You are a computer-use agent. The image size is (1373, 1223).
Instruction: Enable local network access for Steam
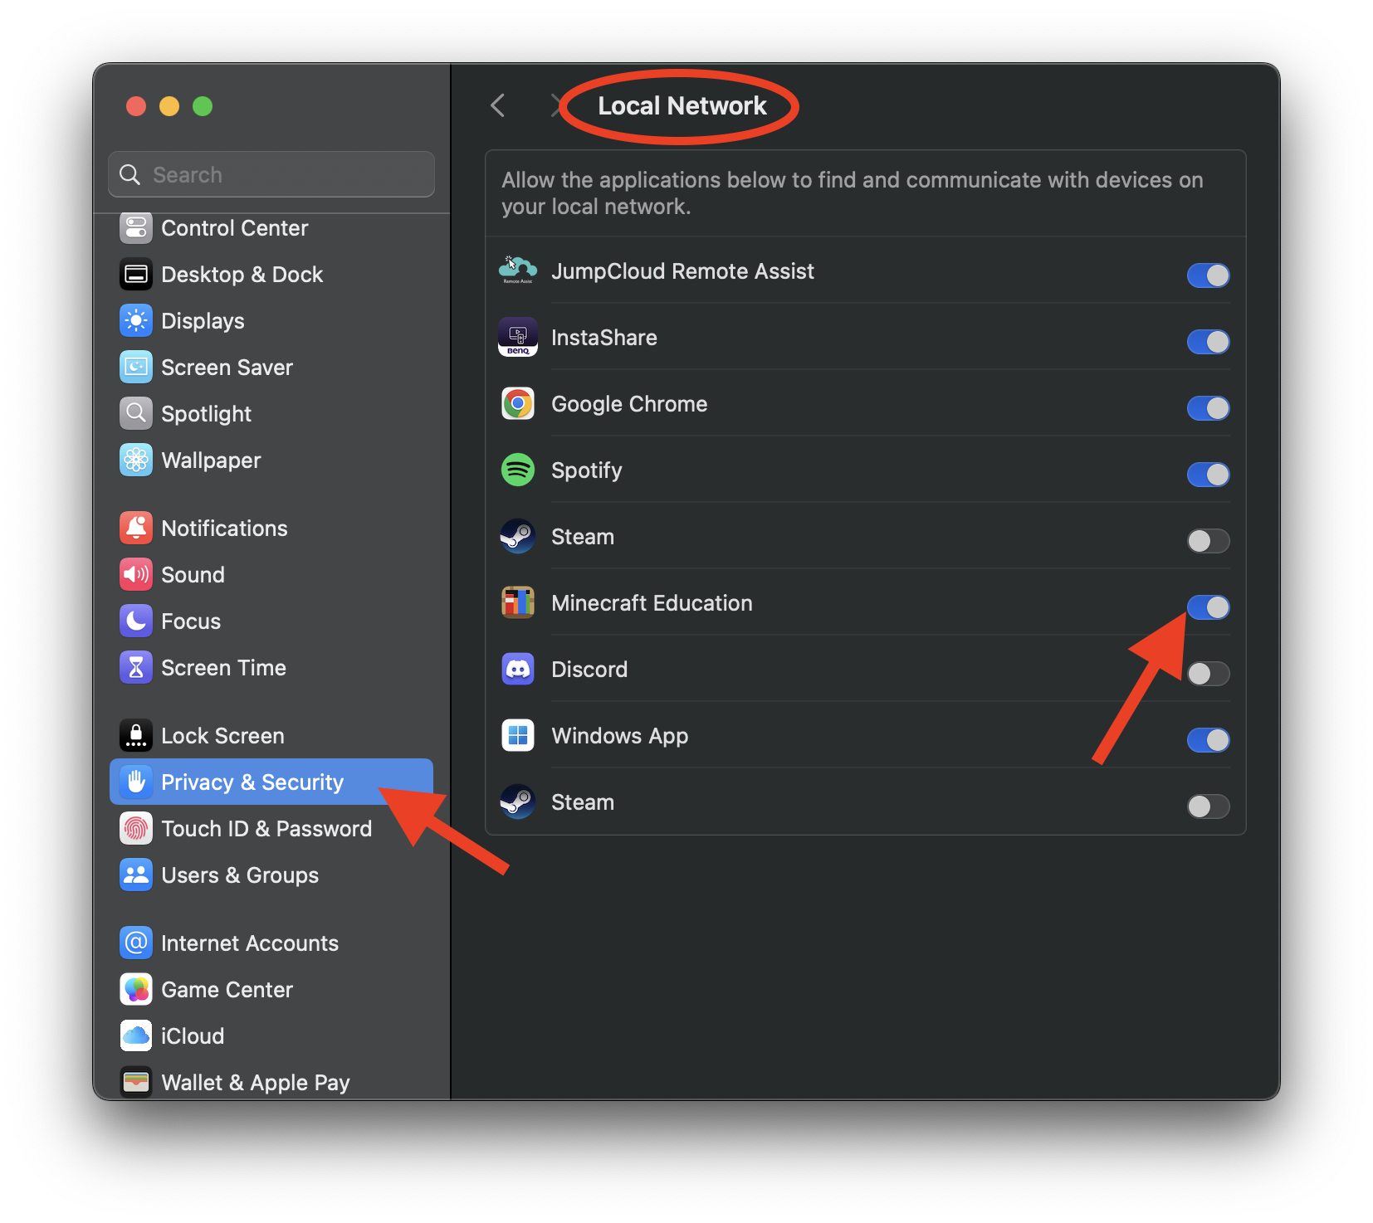(1208, 540)
